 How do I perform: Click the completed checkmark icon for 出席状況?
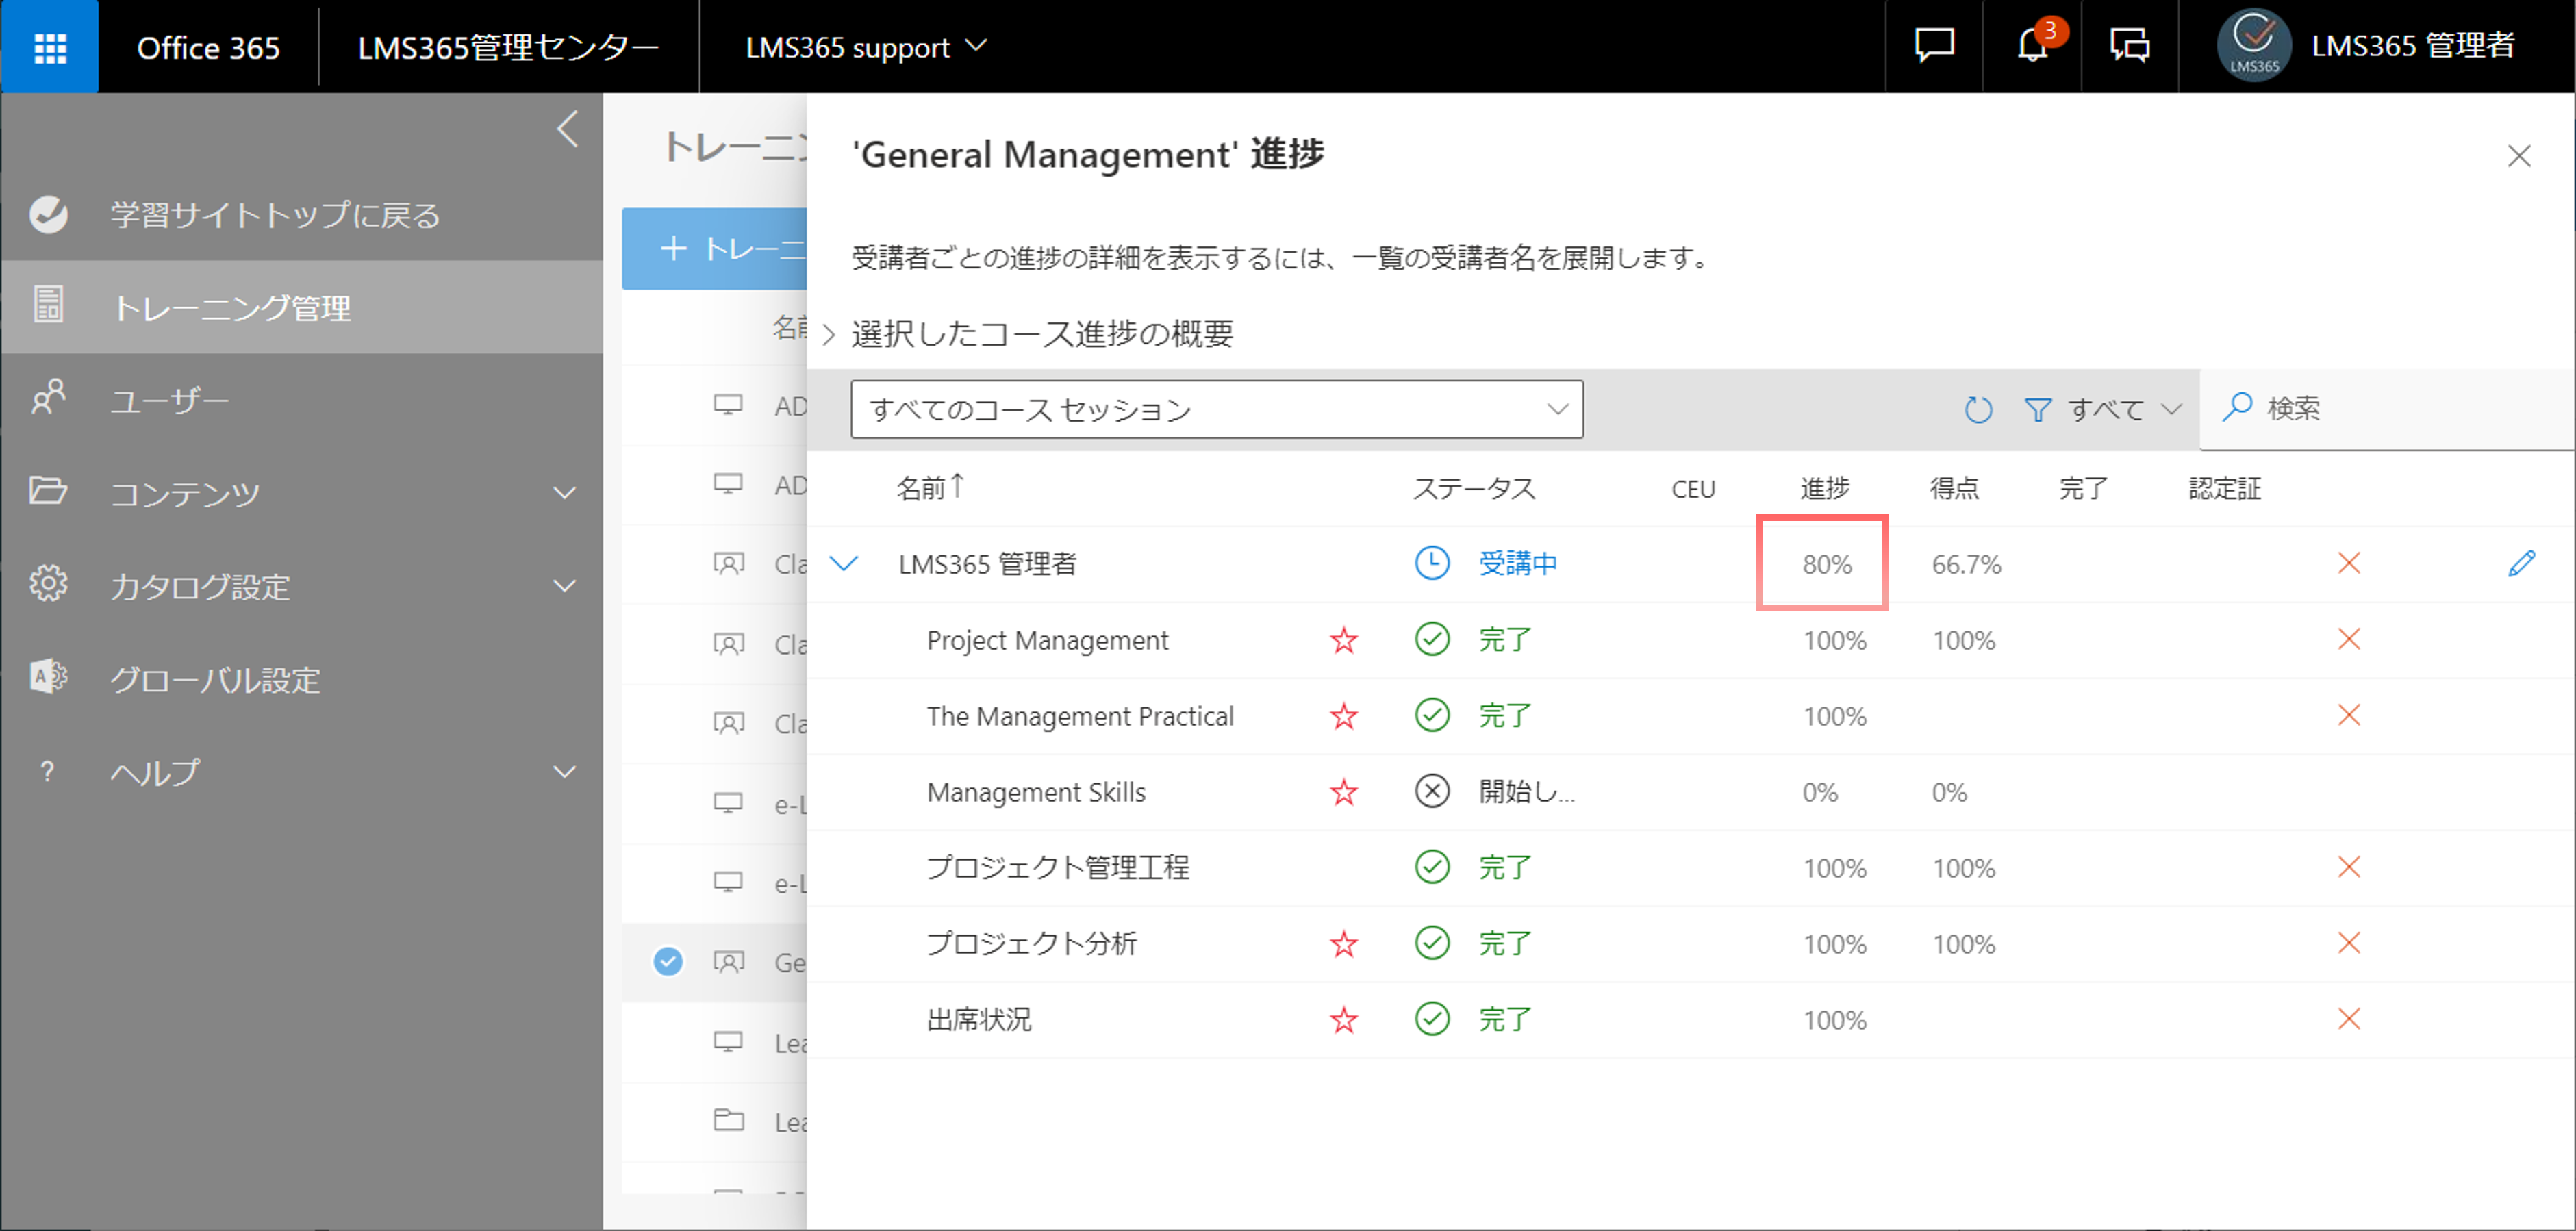point(1432,1019)
